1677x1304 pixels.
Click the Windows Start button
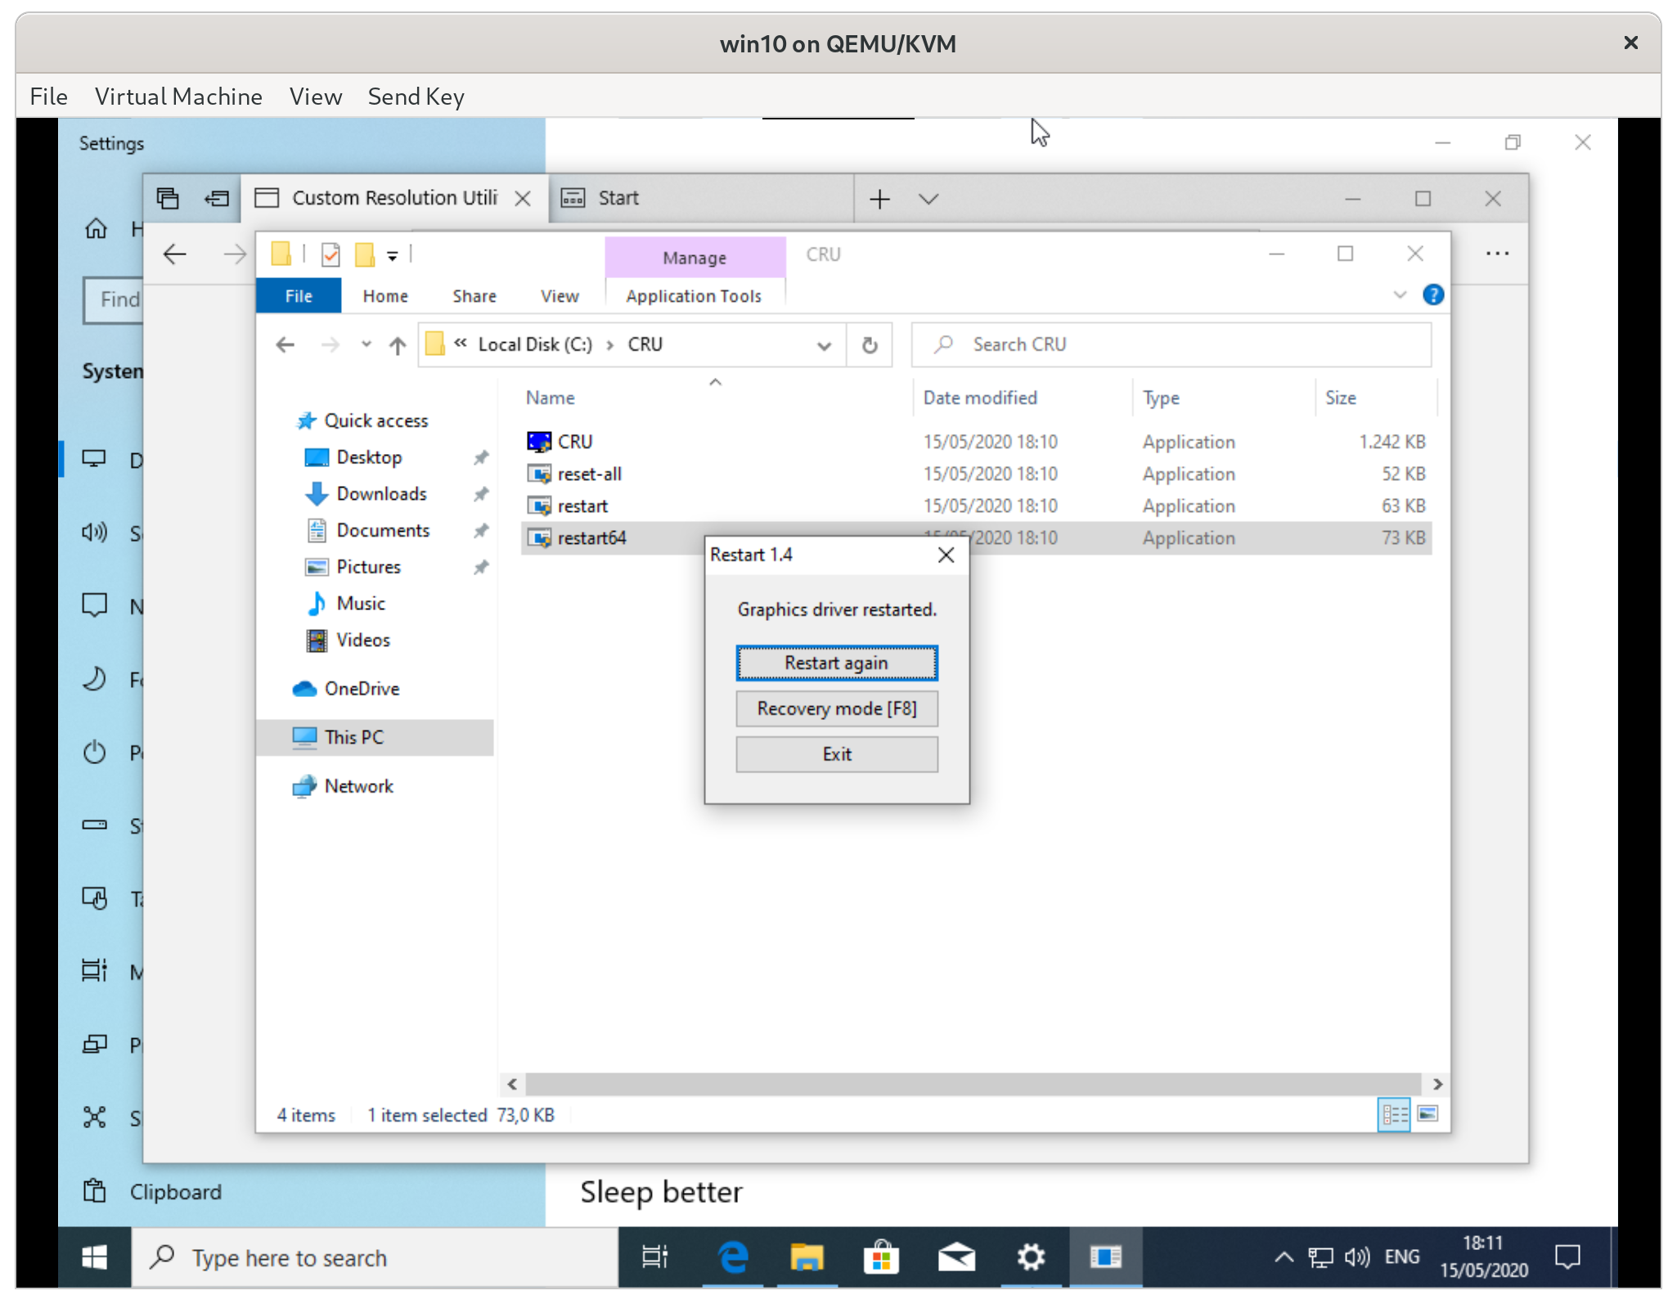click(x=94, y=1257)
